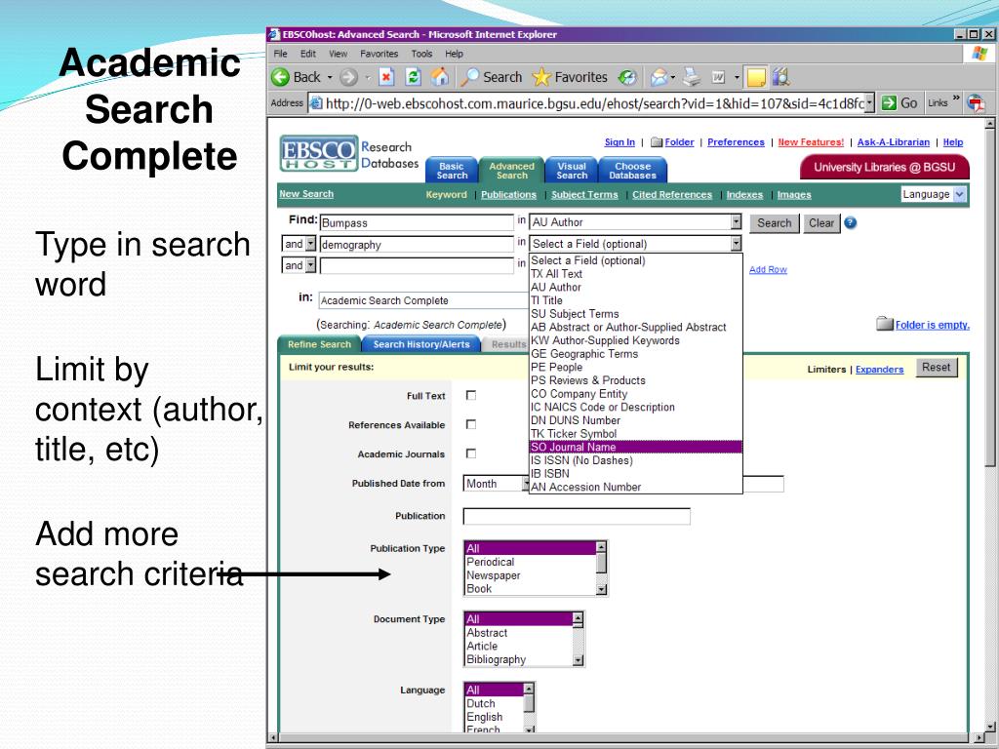Screen dimensions: 999x749
Task: Click the Windows flag logo in IE
Action: click(x=979, y=54)
